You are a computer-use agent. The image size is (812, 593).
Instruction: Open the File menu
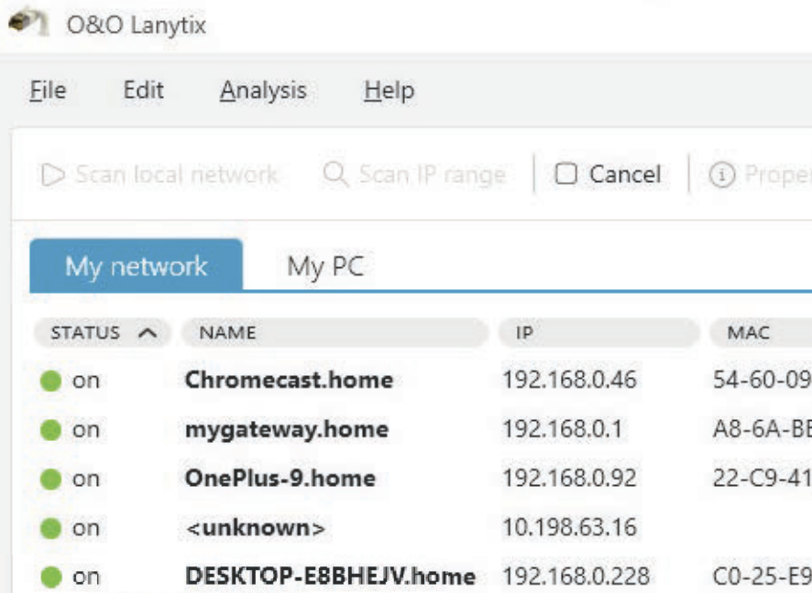[48, 91]
